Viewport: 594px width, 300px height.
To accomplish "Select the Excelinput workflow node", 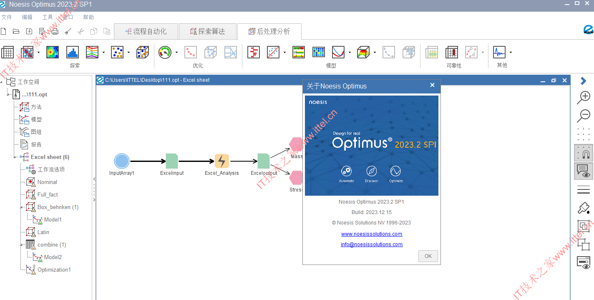I will [x=172, y=161].
